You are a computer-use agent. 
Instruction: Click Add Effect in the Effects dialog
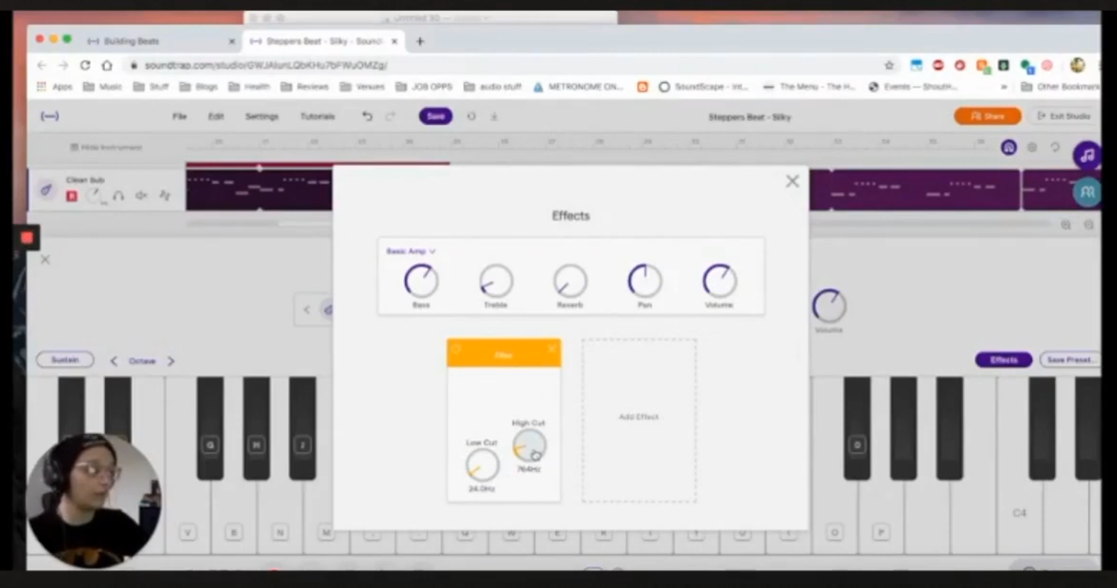tap(638, 418)
